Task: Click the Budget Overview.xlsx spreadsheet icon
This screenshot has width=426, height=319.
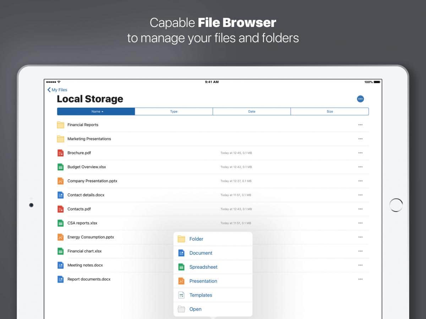Action: 61,167
